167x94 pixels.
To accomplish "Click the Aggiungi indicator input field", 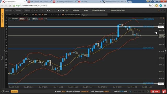I will point(94,15).
